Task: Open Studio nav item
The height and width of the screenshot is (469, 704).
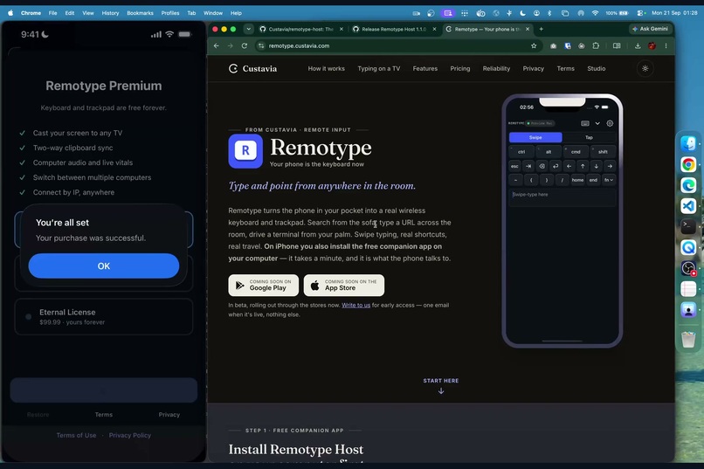Action: coord(597,69)
